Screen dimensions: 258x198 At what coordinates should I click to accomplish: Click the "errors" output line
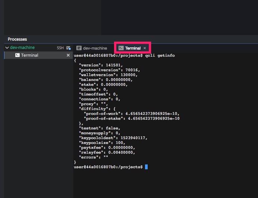tap(94, 157)
